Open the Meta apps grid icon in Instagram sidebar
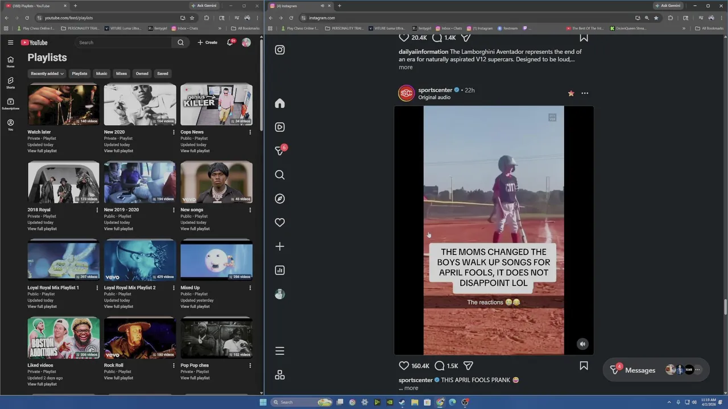728x409 pixels. click(x=280, y=375)
